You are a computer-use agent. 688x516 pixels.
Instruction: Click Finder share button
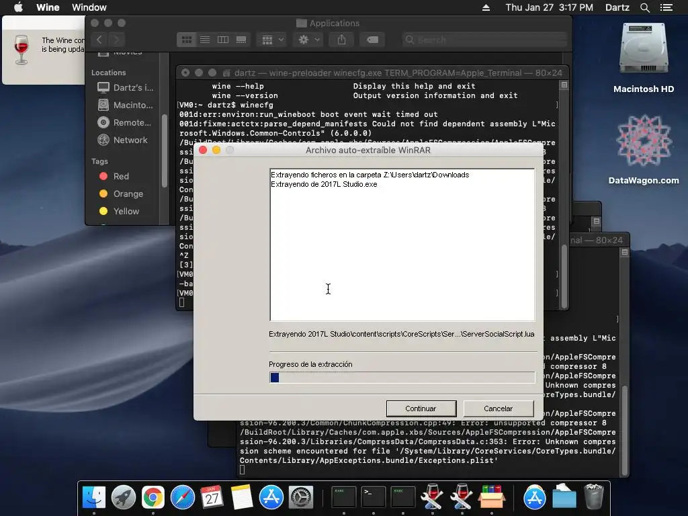[x=341, y=40]
